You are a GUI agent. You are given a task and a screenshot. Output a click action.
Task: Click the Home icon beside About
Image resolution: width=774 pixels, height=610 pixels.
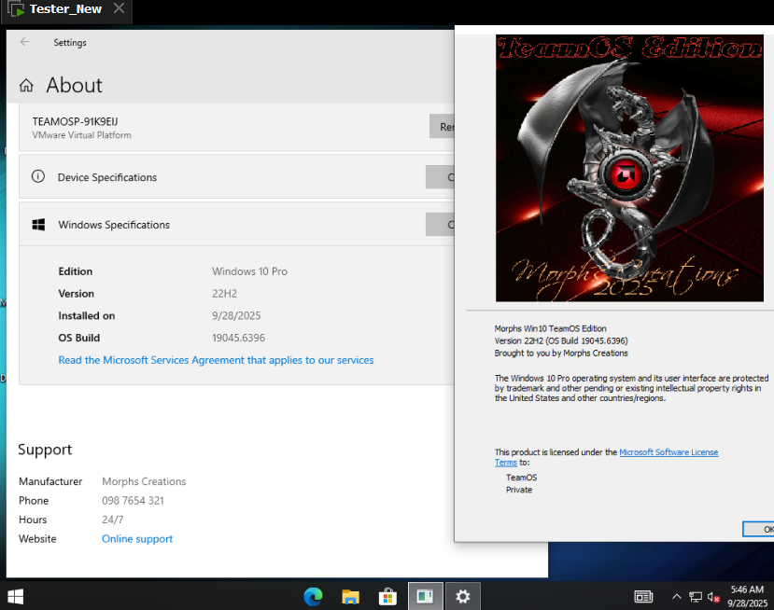click(x=26, y=86)
